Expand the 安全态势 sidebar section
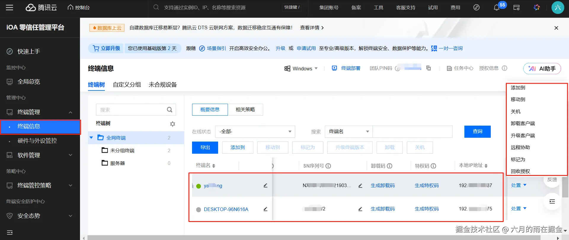Screen dimensions: 569x240 [x=40, y=216]
